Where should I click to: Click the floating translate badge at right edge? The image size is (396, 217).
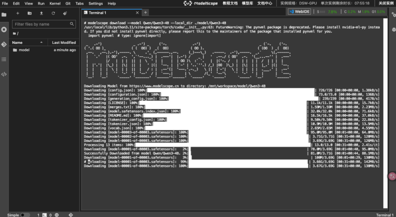tap(392, 176)
